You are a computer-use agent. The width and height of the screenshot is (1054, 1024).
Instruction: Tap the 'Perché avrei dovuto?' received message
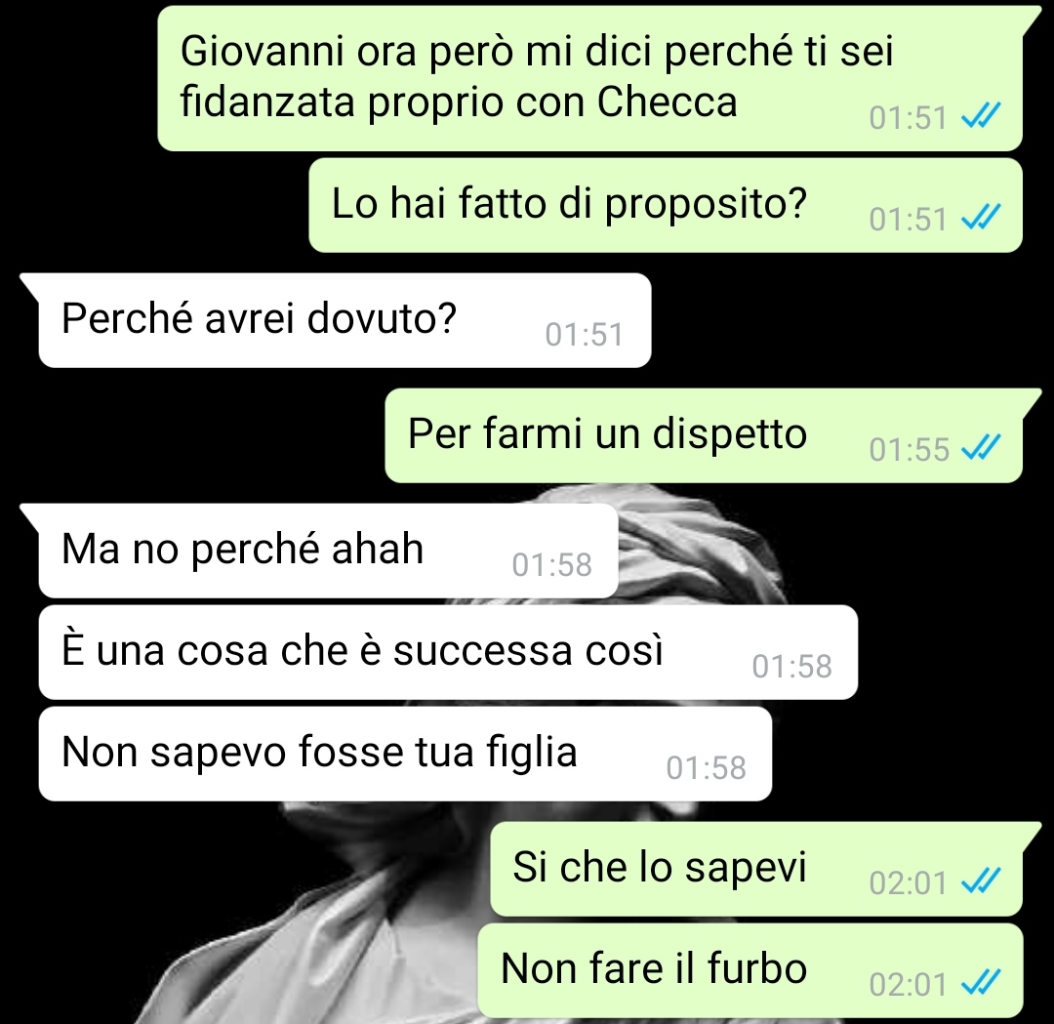345,320
